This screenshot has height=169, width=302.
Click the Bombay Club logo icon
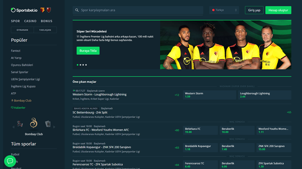[x=34, y=123]
